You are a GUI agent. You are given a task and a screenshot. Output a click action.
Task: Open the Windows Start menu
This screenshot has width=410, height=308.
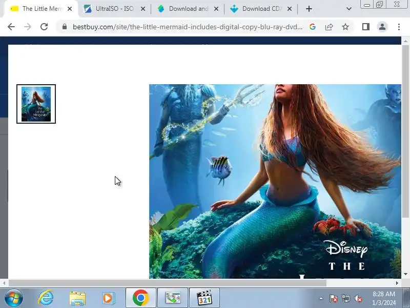pos(14,298)
